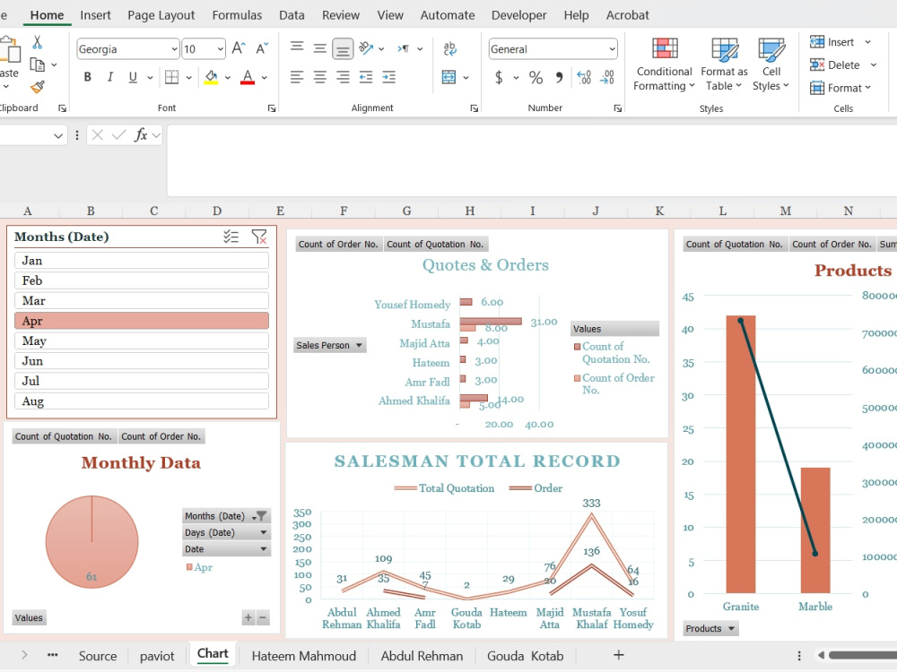Open General number format dropdown

[x=612, y=49]
